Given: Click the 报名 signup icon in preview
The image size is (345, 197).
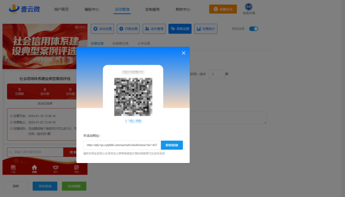Looking at the screenshot, I should (x=76, y=169).
